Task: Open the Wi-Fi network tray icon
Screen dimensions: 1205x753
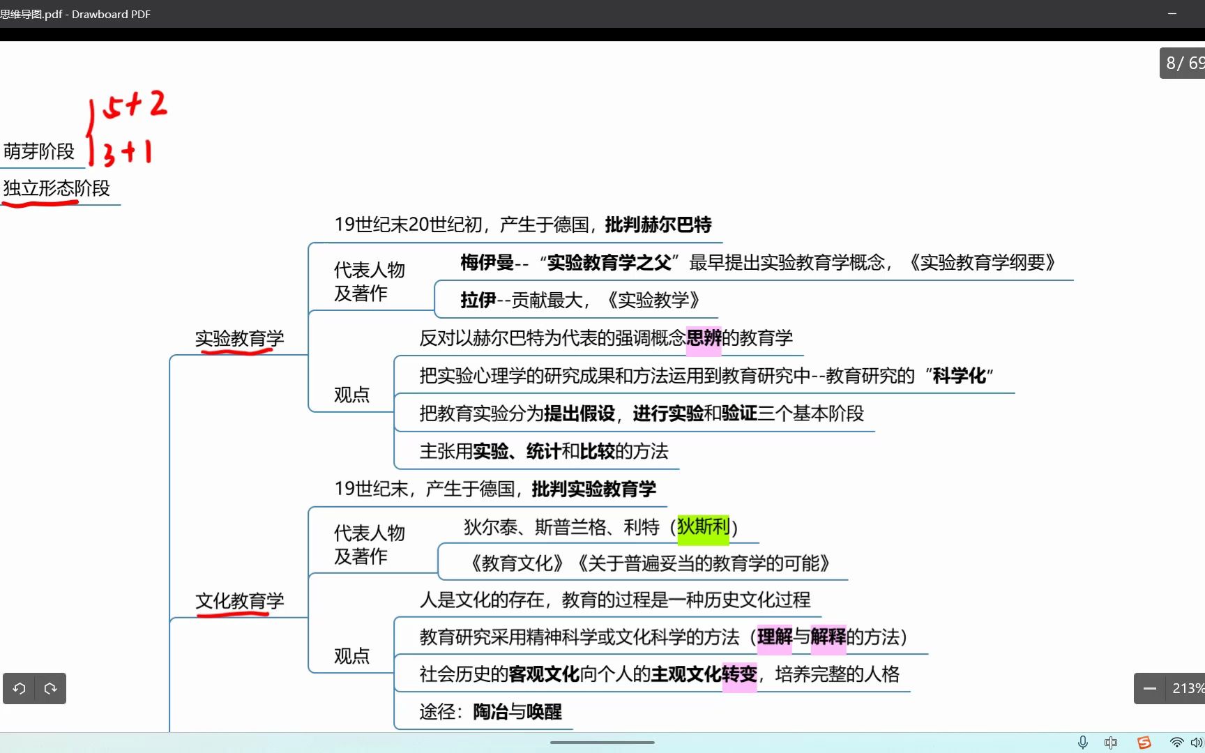Action: pyautogui.click(x=1176, y=743)
